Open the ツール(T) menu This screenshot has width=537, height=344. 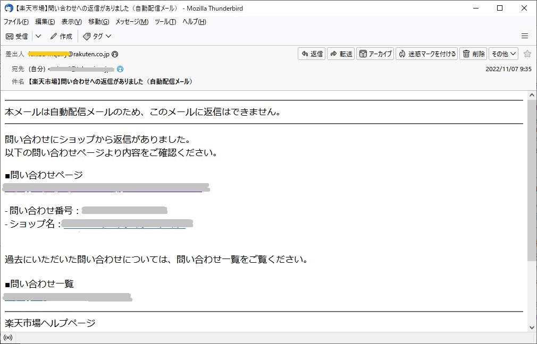[165, 22]
